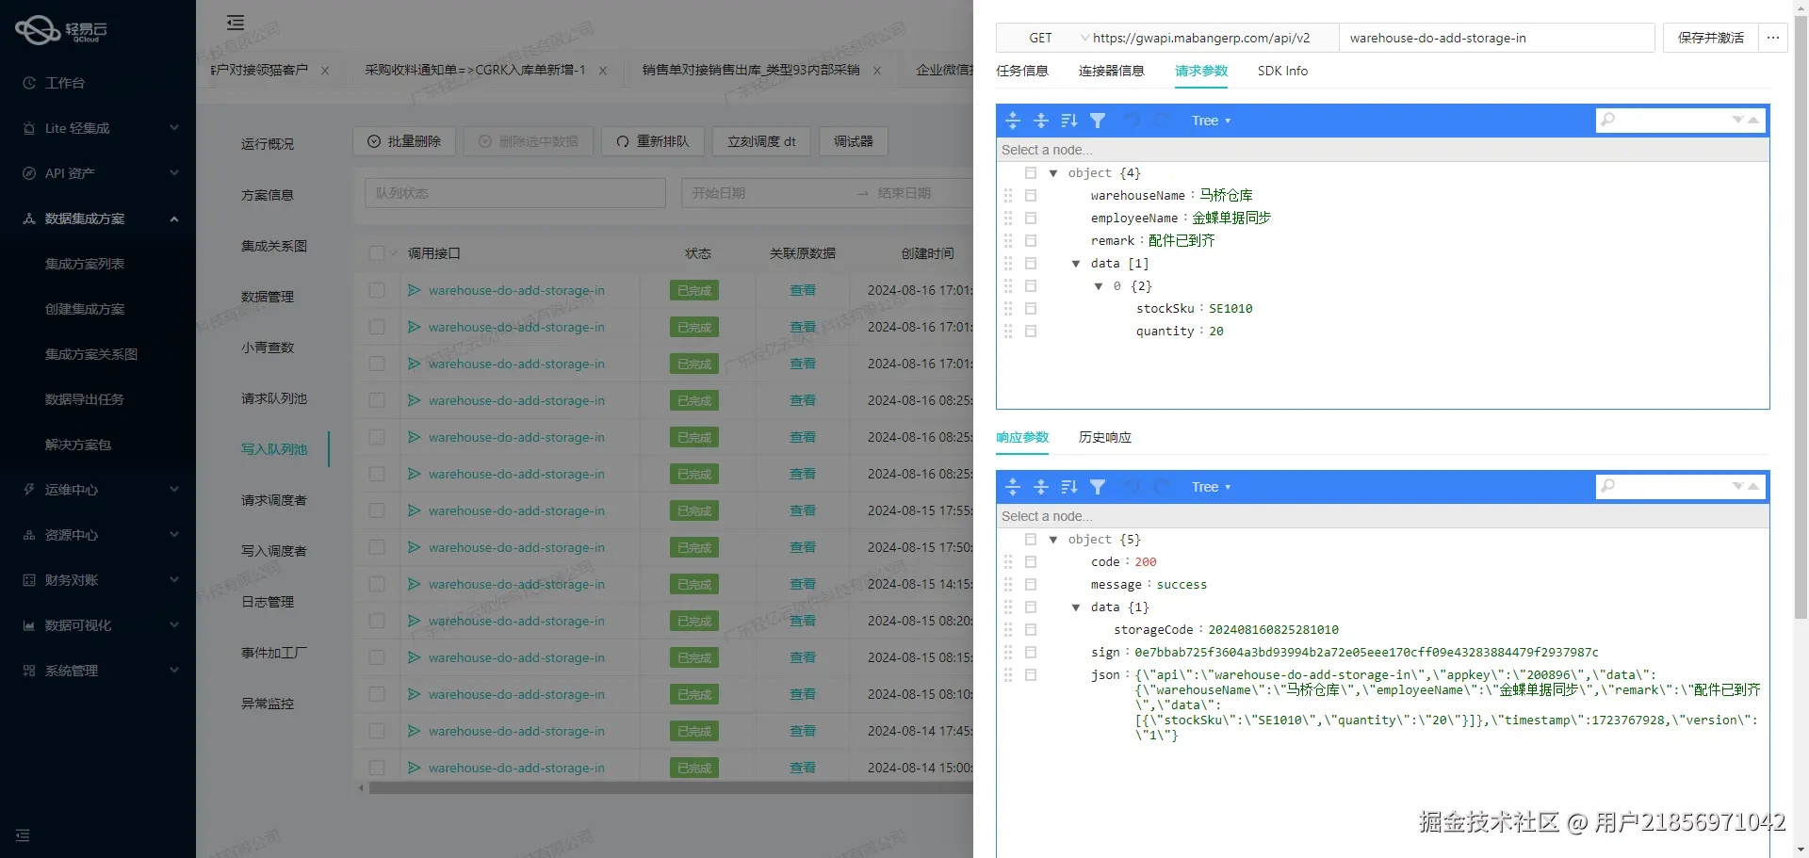The width and height of the screenshot is (1809, 858).
Task: Collapse the request root object node
Action: click(x=1053, y=173)
